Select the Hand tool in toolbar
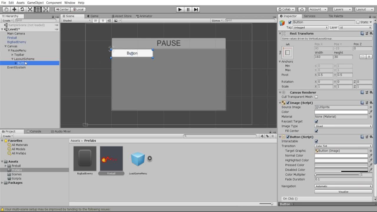 click(x=6, y=9)
